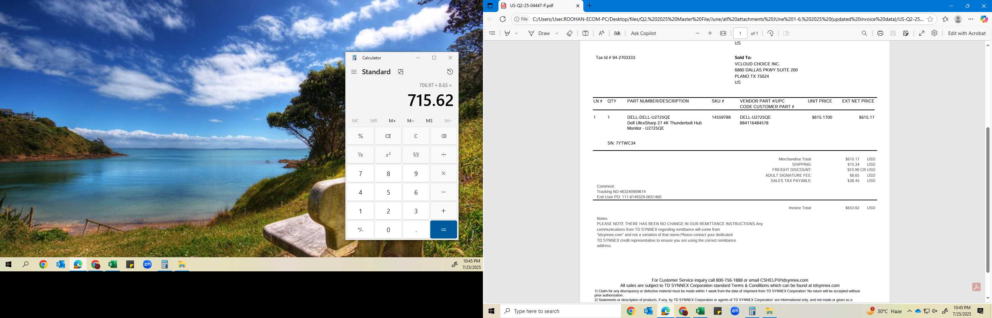Click the Fit to width icon

pyautogui.click(x=723, y=33)
